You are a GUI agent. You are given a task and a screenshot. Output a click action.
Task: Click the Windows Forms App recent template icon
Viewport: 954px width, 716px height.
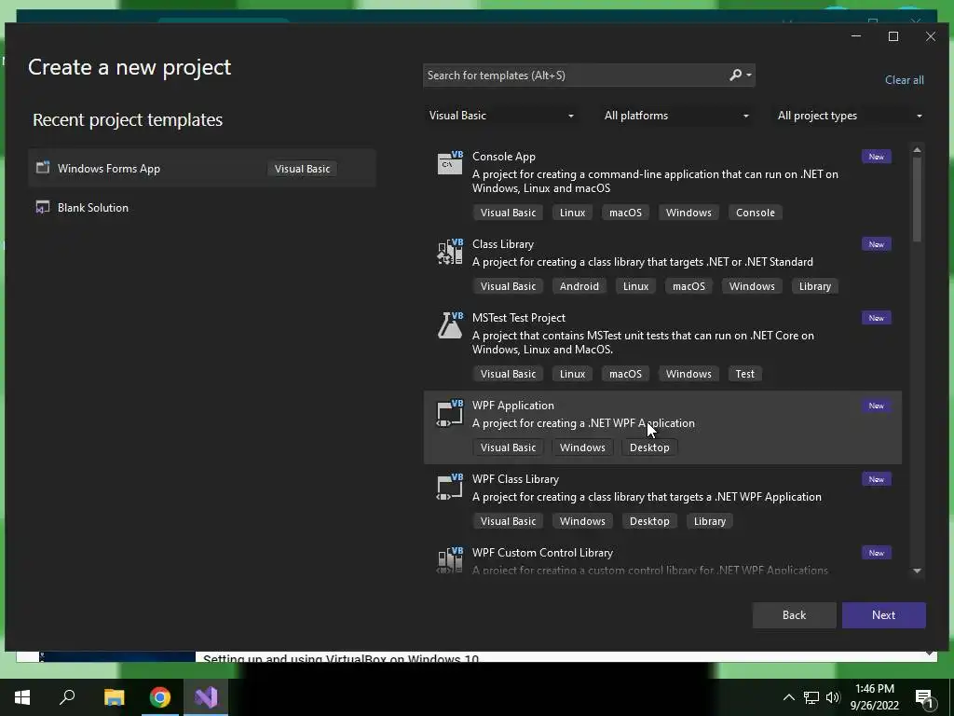tap(43, 168)
